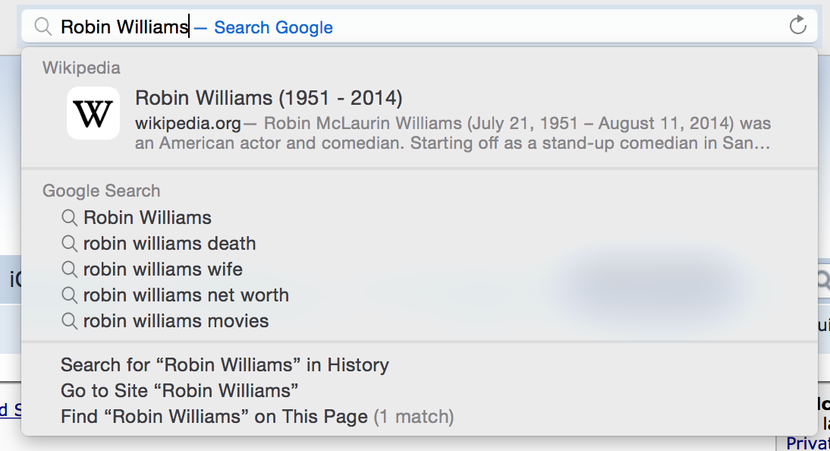Open the "Robin Williams (1951 - 2014)" Wikipedia result
Image resolution: width=830 pixels, height=451 pixels.
[269, 98]
